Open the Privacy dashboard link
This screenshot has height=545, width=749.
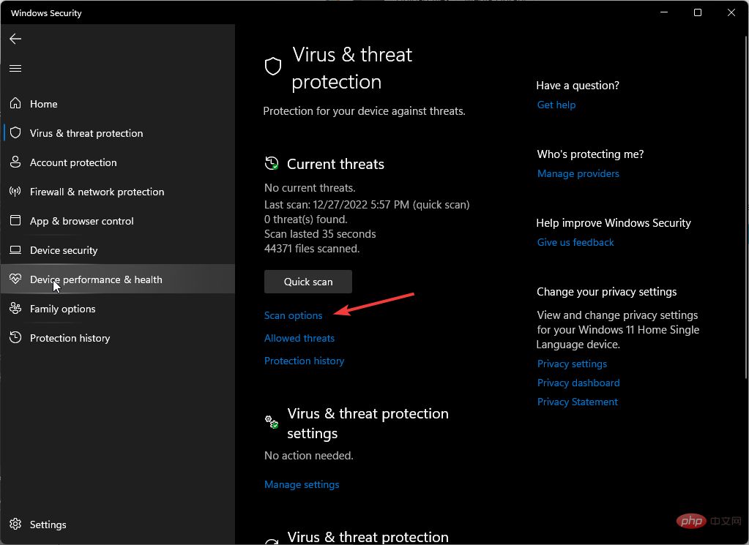point(578,383)
